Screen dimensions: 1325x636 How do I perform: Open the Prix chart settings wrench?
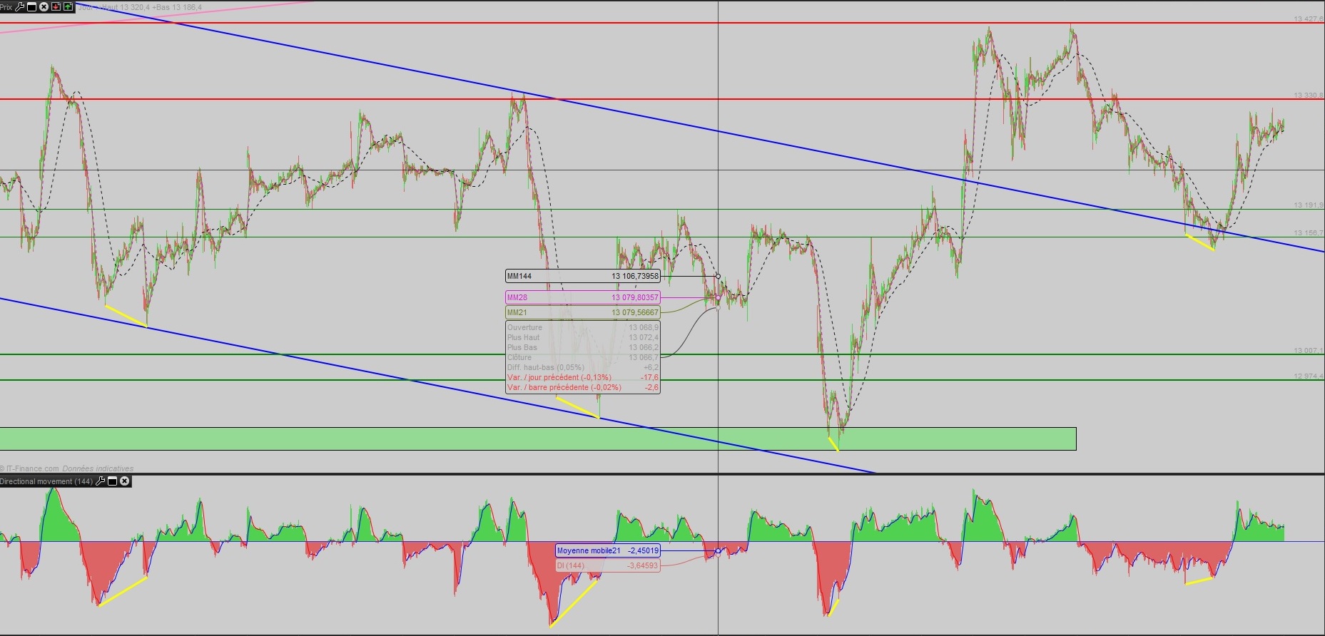(x=19, y=6)
